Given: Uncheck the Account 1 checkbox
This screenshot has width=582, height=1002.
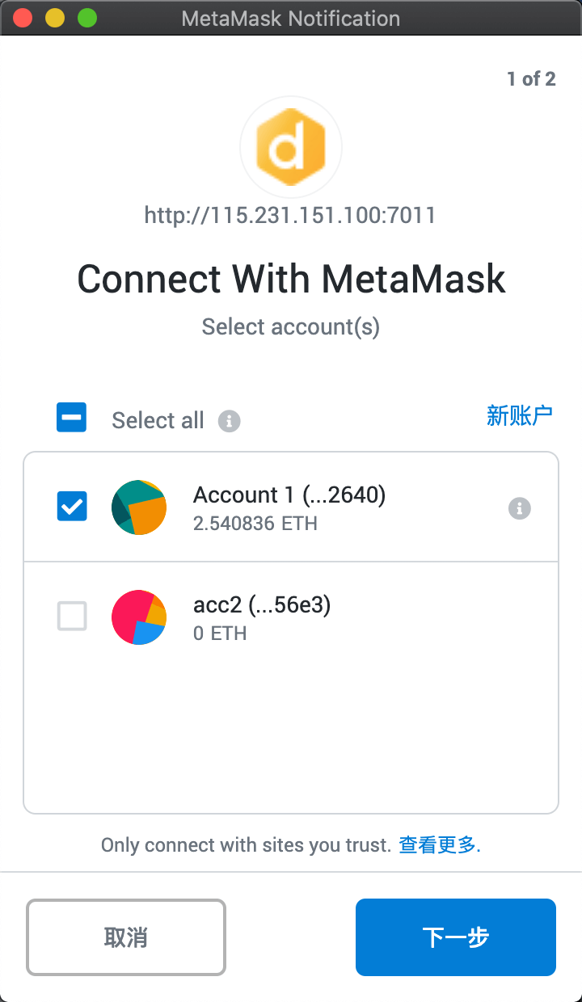Looking at the screenshot, I should (x=72, y=507).
